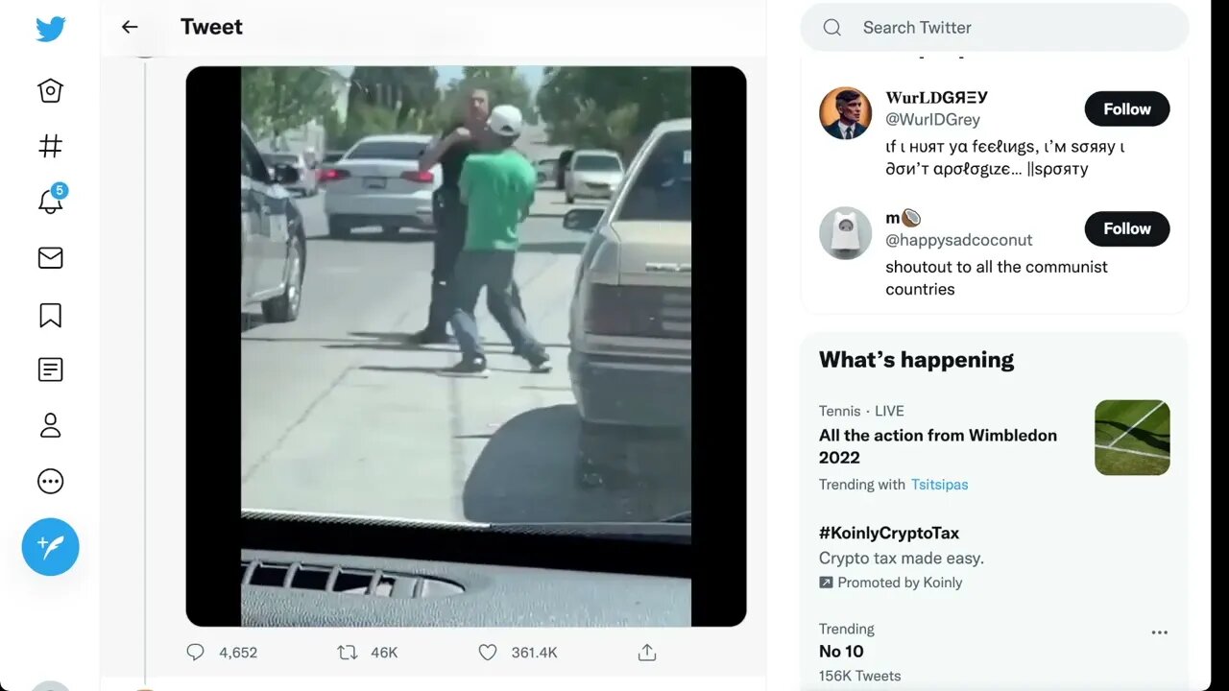Screen dimensions: 1229x691
Task: Compose a new tweet with feather button
Action: coord(50,547)
